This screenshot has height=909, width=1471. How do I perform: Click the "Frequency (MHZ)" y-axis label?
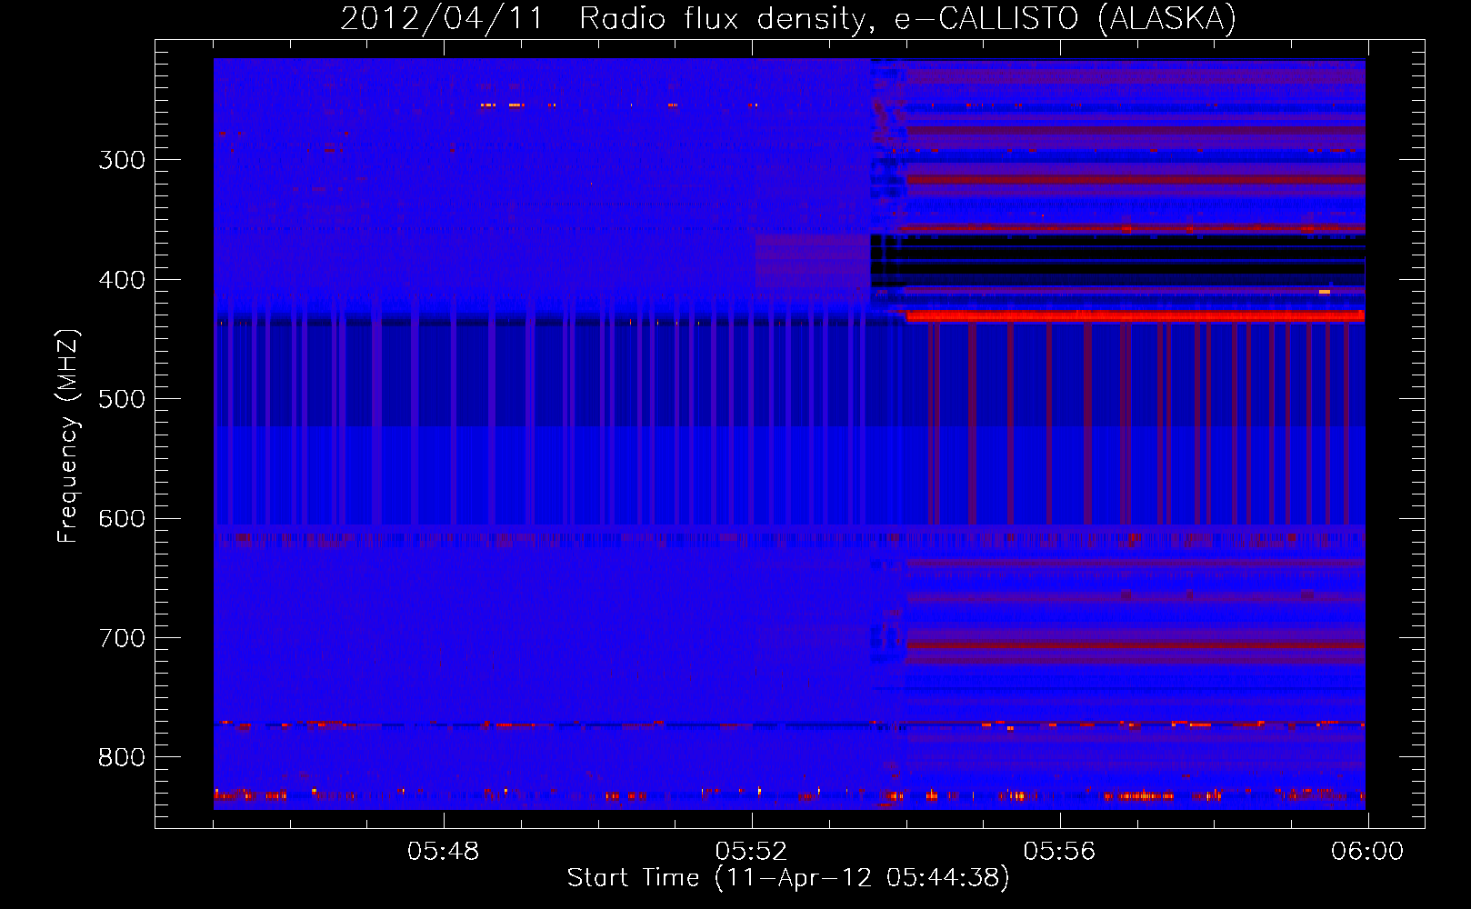[x=68, y=436]
